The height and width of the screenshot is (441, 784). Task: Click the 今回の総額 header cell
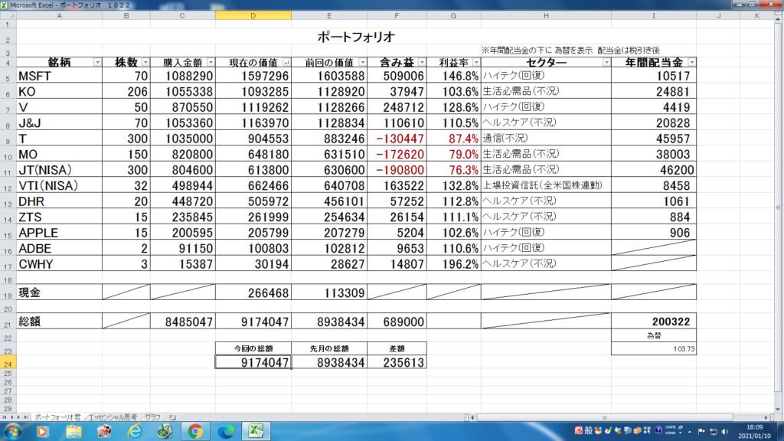point(253,348)
